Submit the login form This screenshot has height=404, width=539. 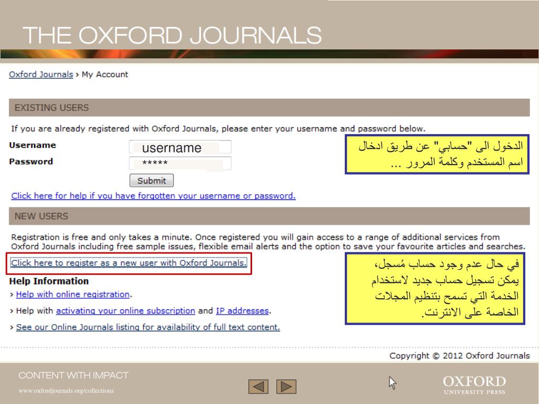tap(152, 180)
